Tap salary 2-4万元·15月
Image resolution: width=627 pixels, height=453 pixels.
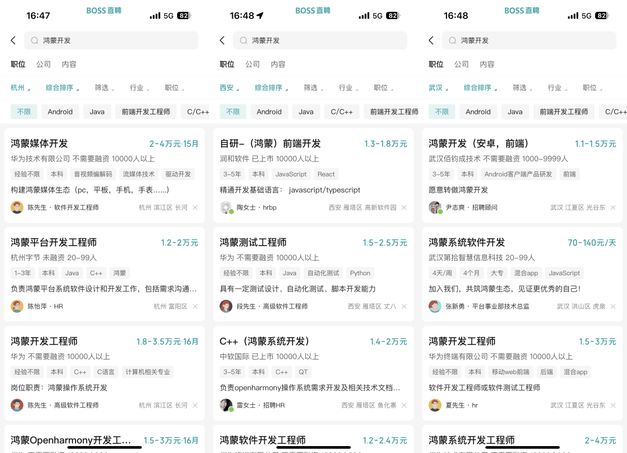pyautogui.click(x=174, y=143)
